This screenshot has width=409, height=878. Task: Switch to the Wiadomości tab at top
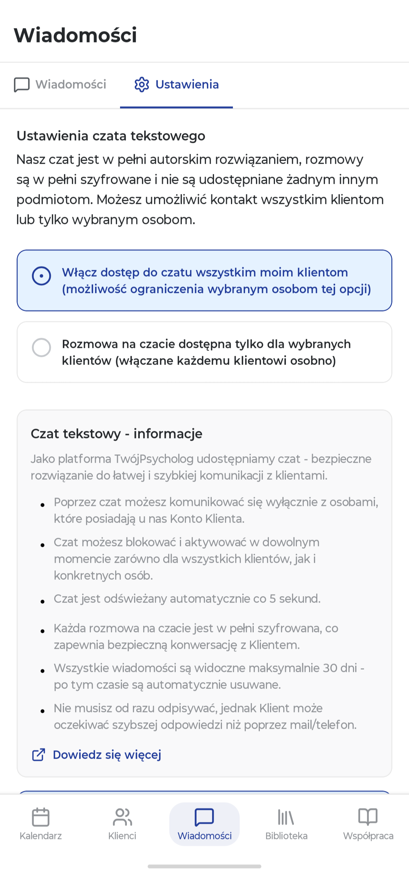coord(60,85)
